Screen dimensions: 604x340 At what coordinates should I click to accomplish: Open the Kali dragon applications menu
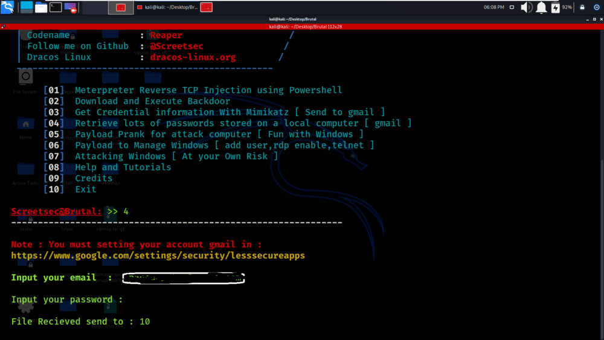click(7, 7)
